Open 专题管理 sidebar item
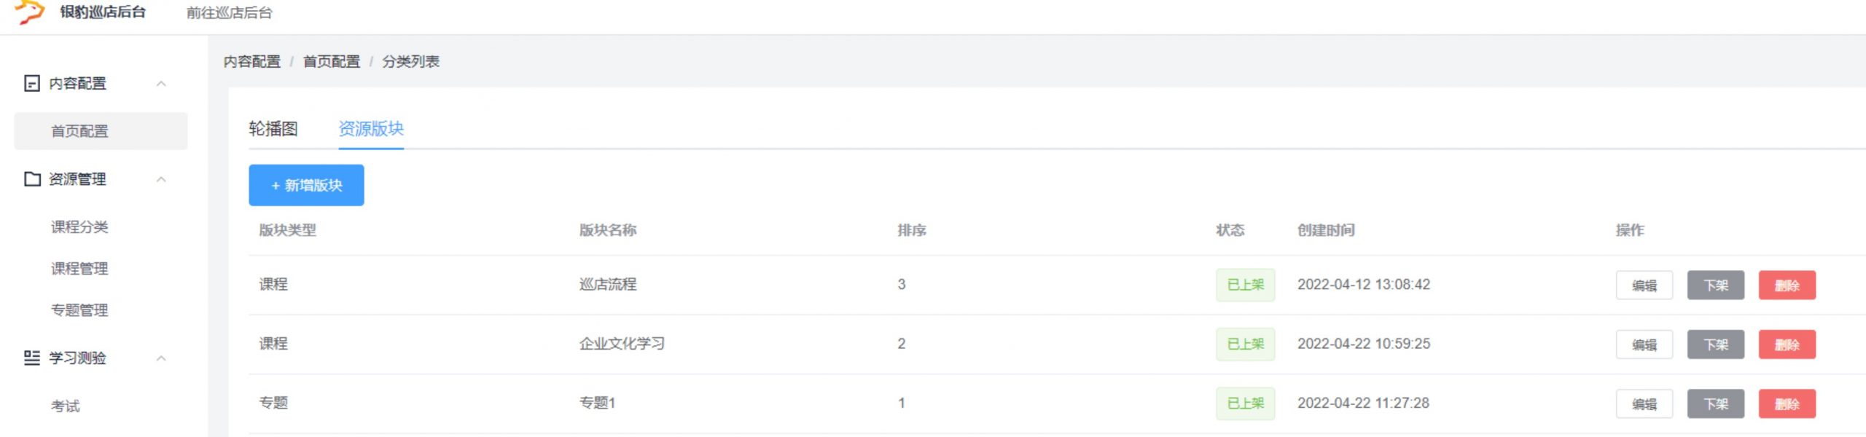 [x=79, y=310]
